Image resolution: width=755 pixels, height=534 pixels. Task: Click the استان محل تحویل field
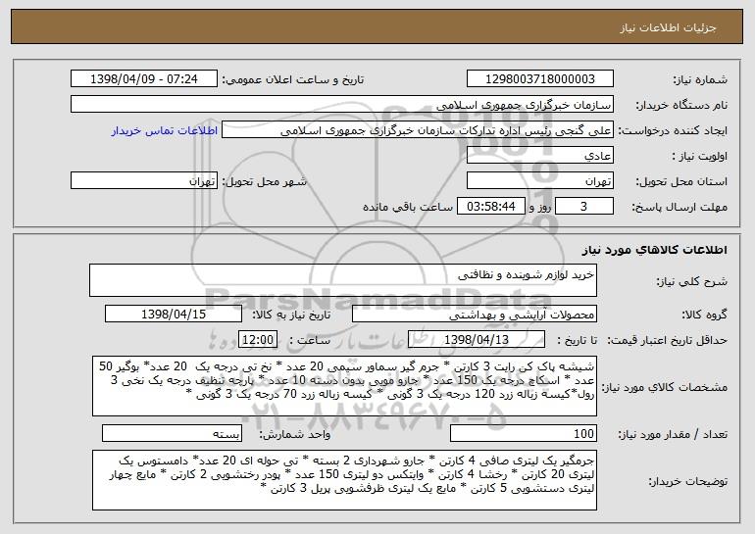point(539,180)
